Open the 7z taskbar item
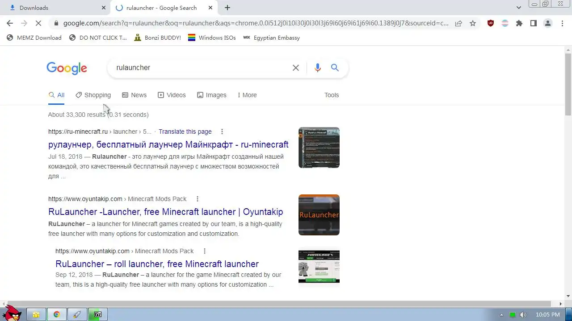The image size is (572, 321). point(98,314)
